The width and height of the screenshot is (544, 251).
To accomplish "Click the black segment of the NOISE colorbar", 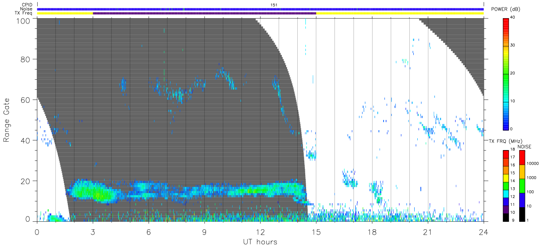I will point(522,214).
